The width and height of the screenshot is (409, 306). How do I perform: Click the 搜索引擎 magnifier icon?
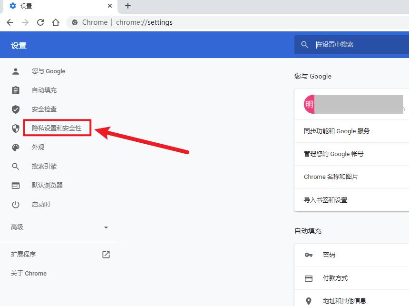pyautogui.click(x=16, y=166)
